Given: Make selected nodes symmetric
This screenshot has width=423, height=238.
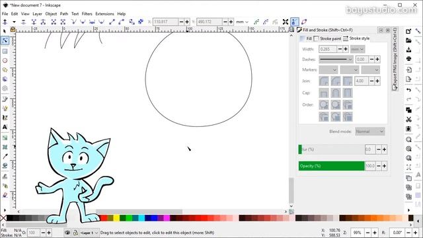Looking at the screenshot, I should 92,22.
